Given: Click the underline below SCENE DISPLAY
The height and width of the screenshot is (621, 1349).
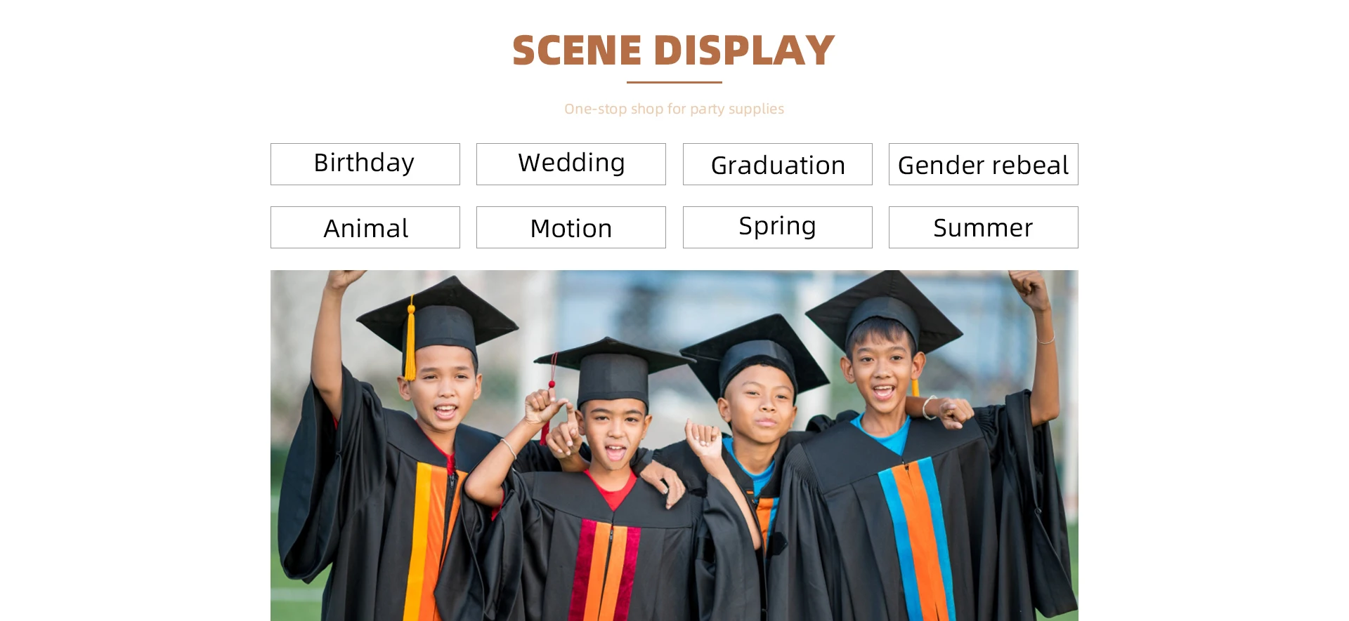Looking at the screenshot, I should point(674,82).
